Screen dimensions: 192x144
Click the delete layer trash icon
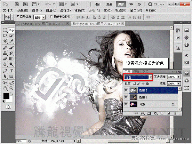coord(175,113)
